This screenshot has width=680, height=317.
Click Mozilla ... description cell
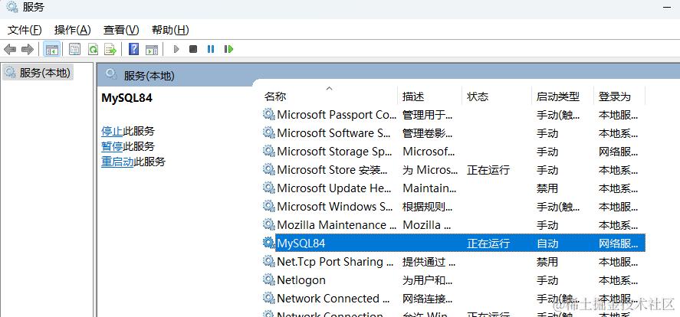coord(428,225)
